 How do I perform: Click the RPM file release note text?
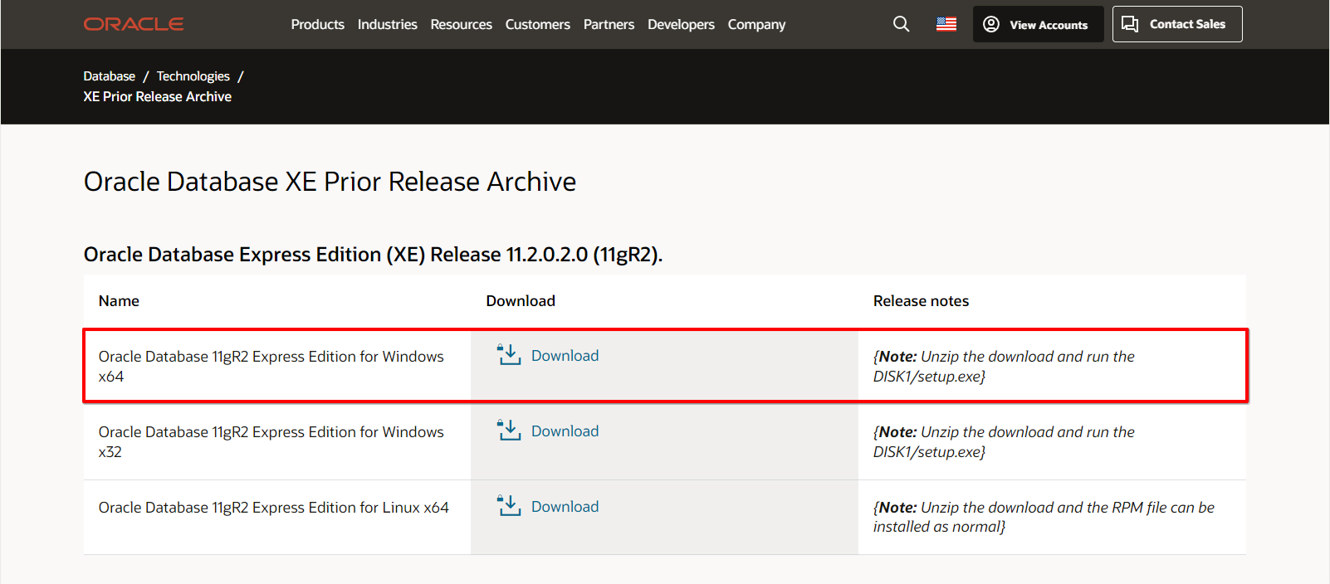1044,517
